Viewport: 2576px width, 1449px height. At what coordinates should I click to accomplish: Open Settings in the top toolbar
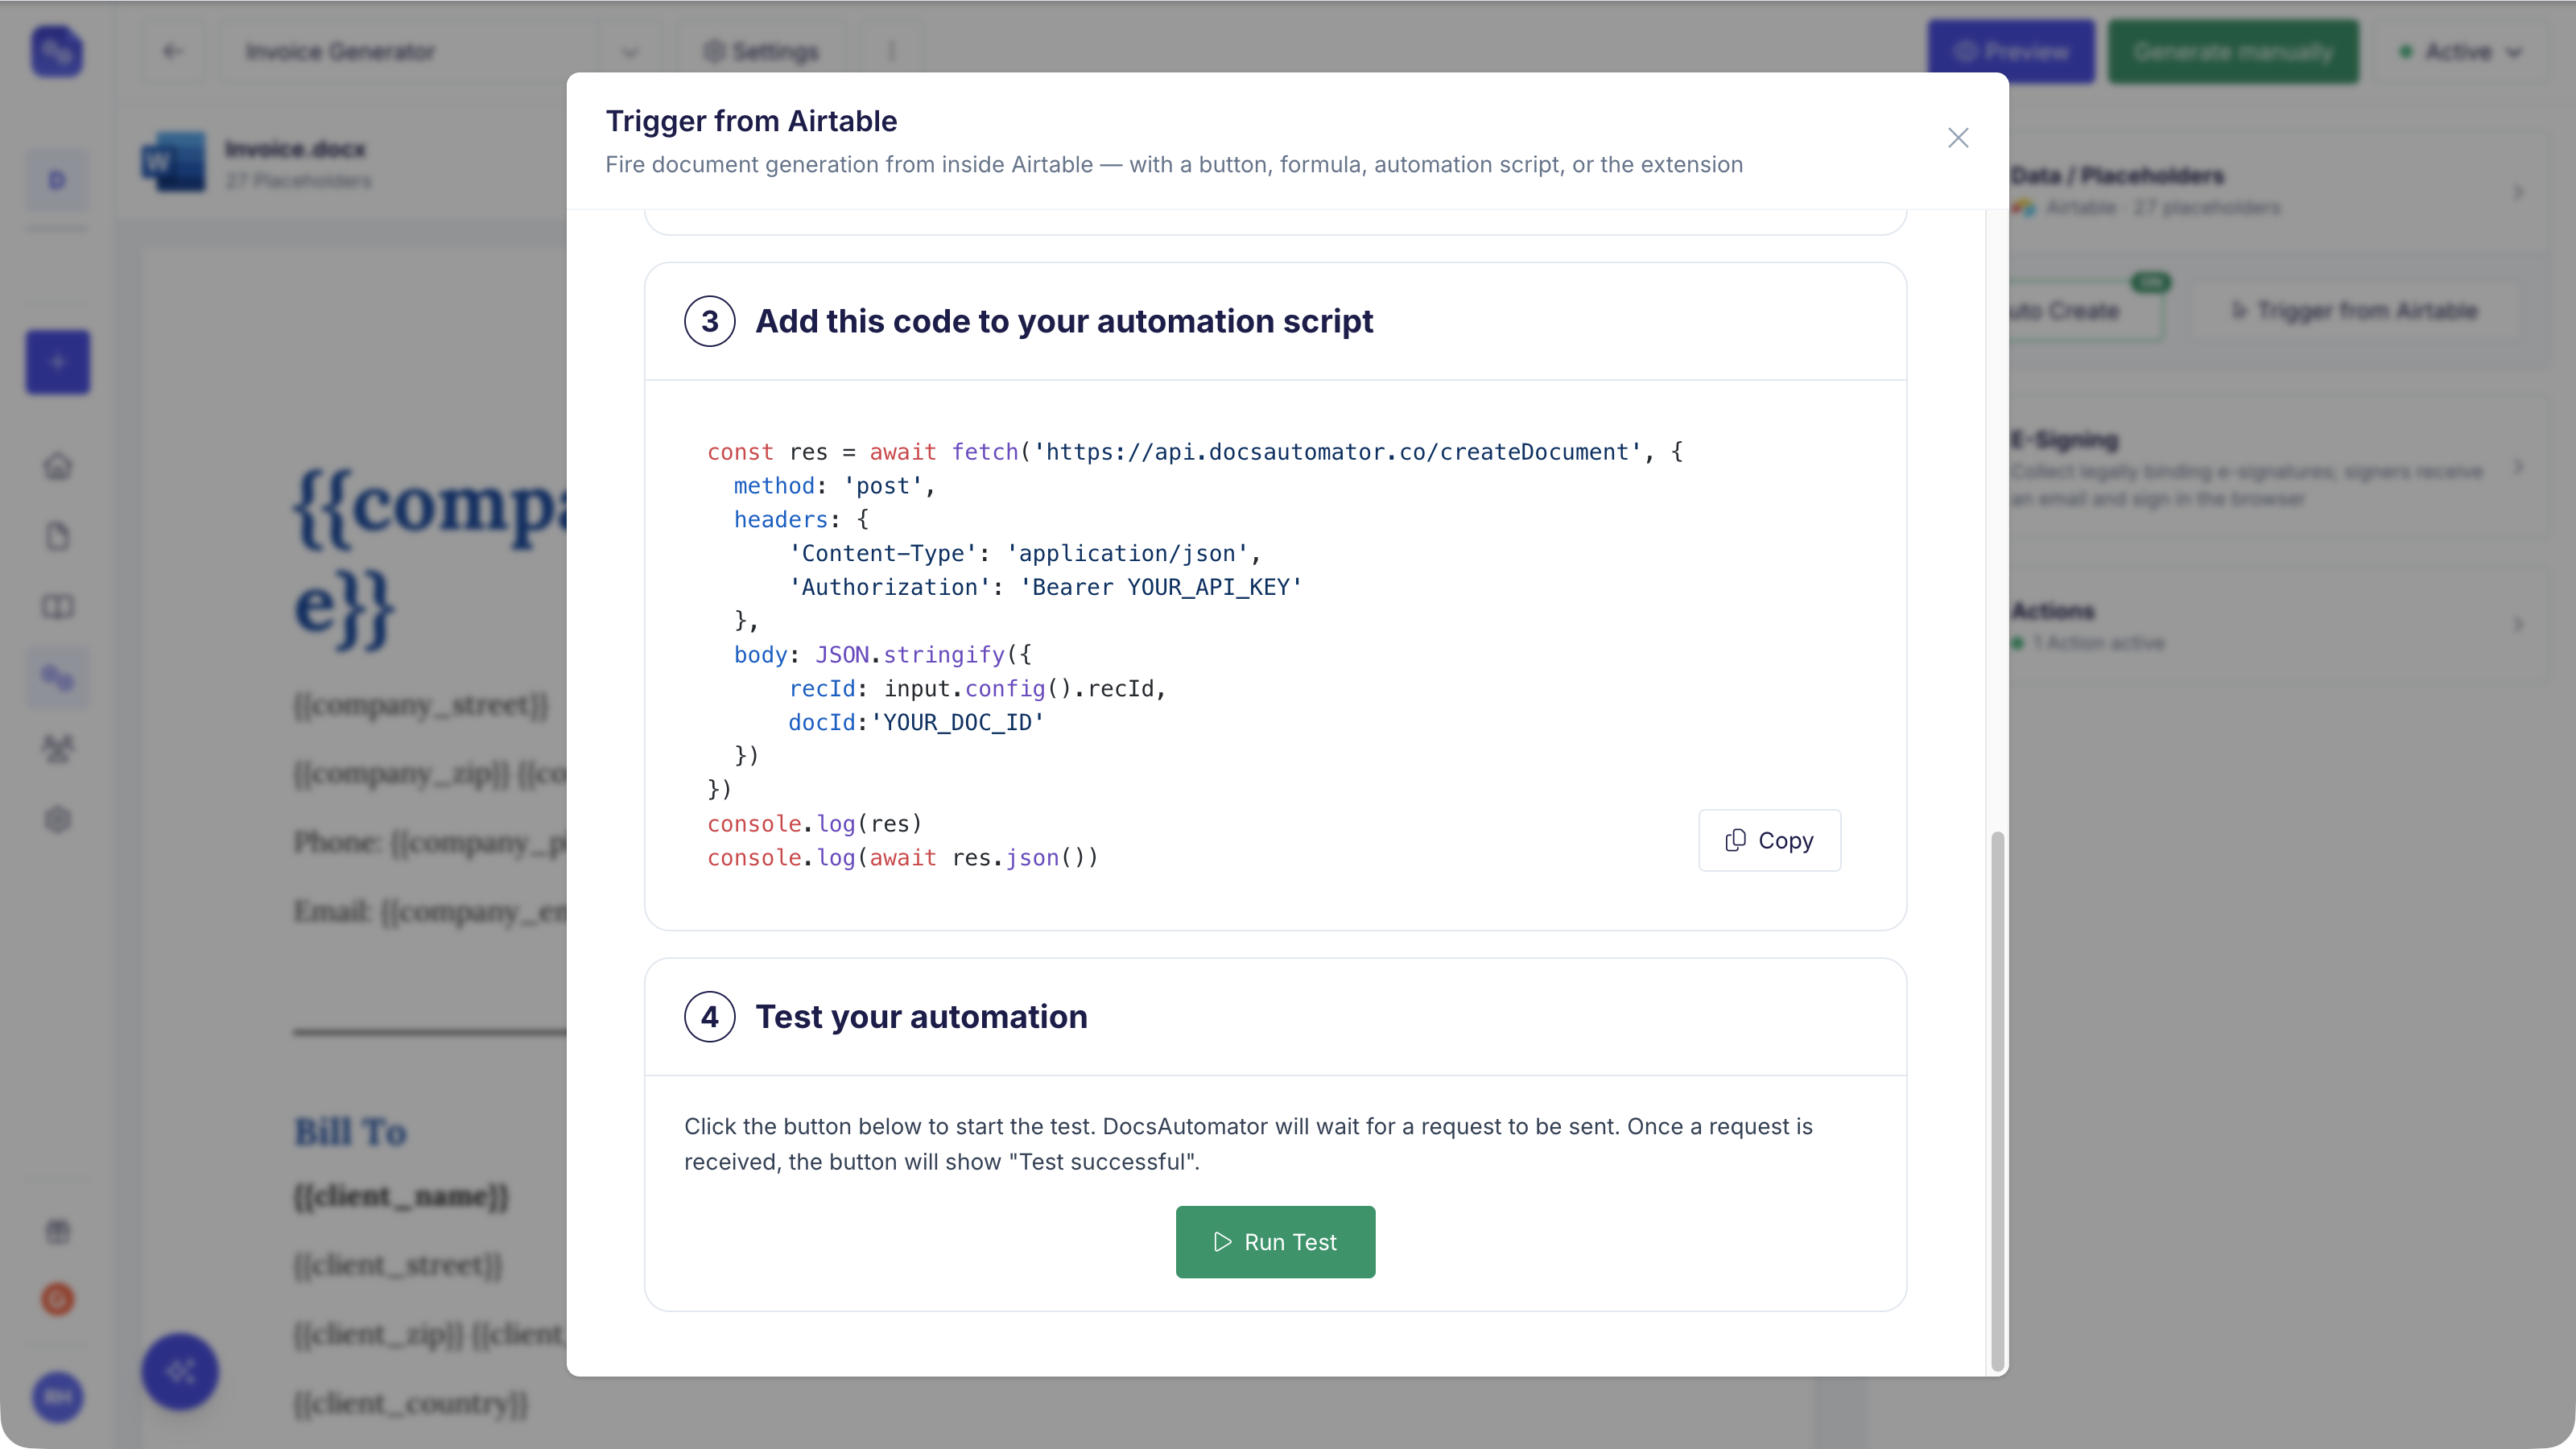pos(761,52)
